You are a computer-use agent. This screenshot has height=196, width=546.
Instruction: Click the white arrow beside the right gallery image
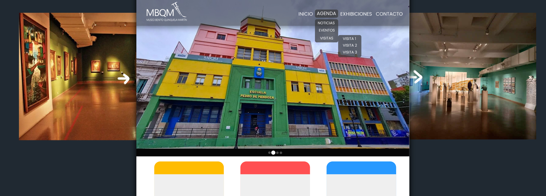(417, 77)
